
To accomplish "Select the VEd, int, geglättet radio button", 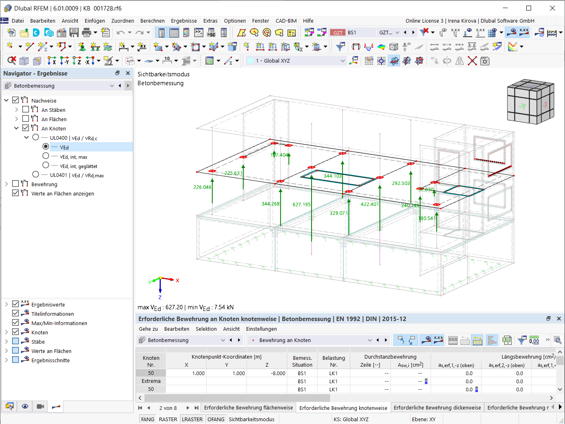I will pyautogui.click(x=46, y=165).
